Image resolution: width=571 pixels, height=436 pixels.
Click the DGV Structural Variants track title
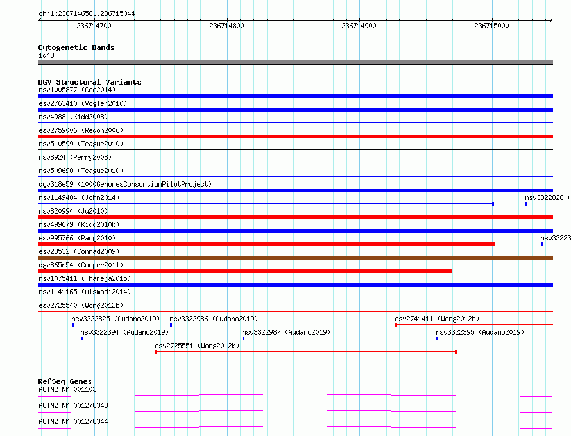[x=90, y=82]
